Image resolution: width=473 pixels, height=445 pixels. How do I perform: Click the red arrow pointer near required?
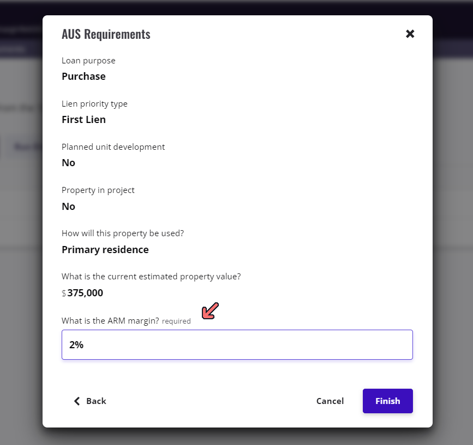[x=210, y=311]
